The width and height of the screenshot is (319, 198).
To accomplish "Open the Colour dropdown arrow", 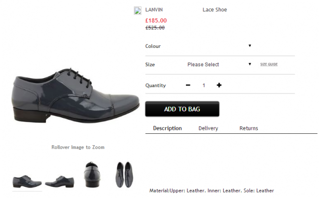I will point(250,46).
